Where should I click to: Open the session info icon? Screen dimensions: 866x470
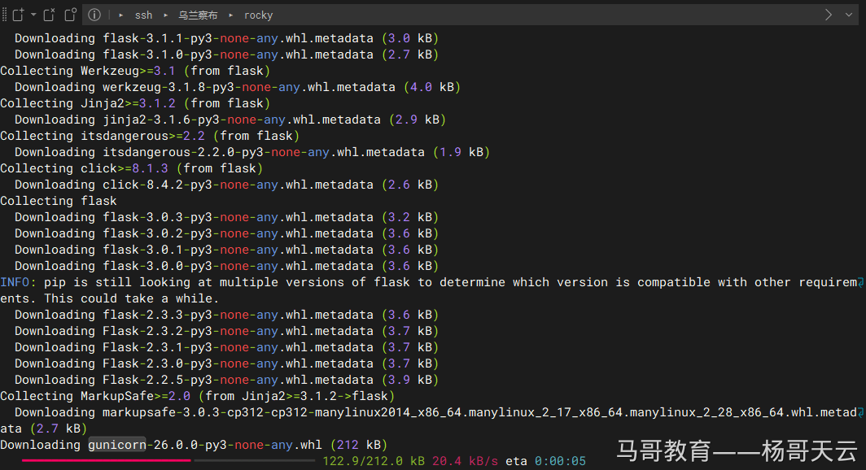[94, 15]
